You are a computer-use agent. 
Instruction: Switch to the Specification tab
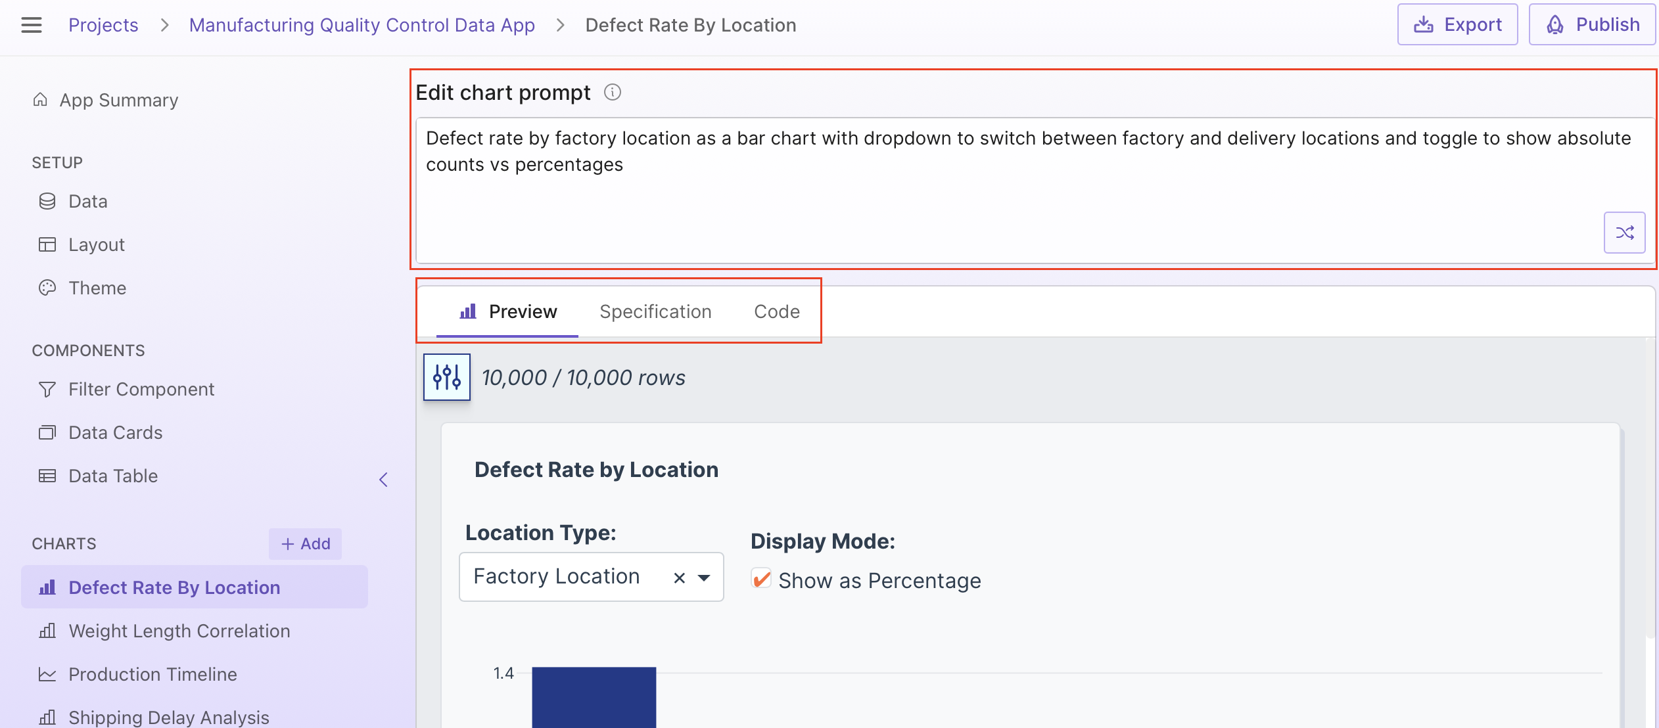(x=655, y=311)
